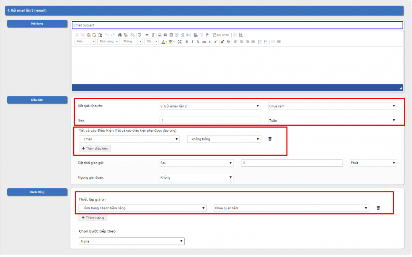Open the Định dạng format dropdown
The width and height of the screenshot is (412, 257).
click(x=109, y=41)
